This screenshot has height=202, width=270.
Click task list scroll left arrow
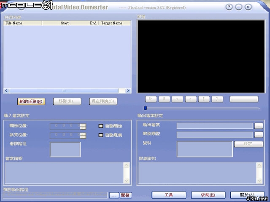pos(6,90)
